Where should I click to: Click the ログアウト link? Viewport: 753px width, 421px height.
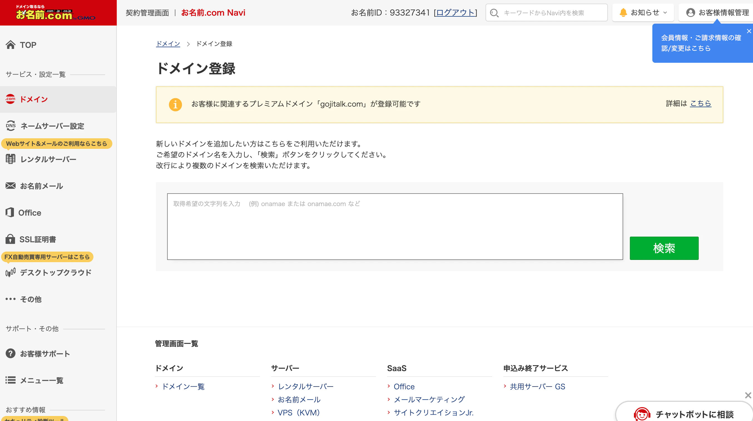[455, 12]
